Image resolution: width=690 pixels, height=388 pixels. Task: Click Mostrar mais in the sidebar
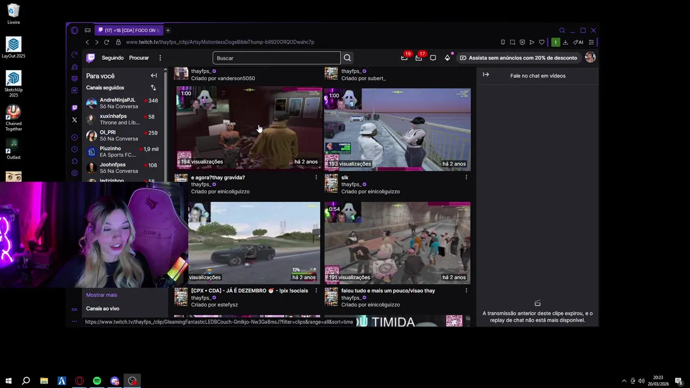click(101, 295)
